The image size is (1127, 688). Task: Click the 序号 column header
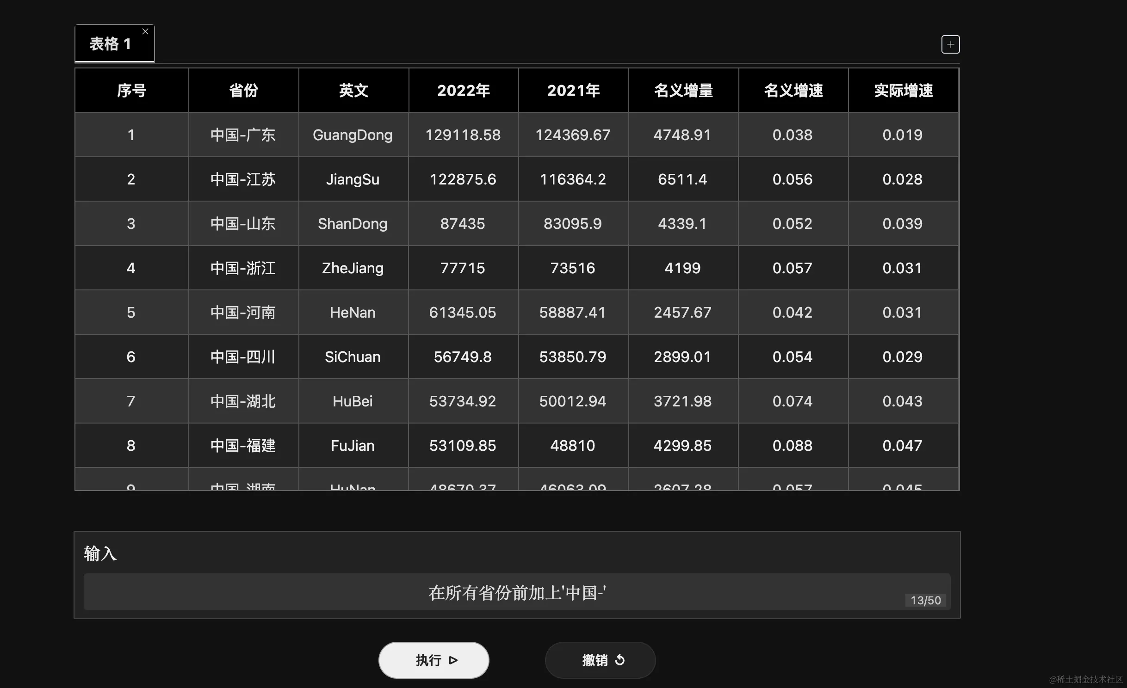tap(132, 90)
